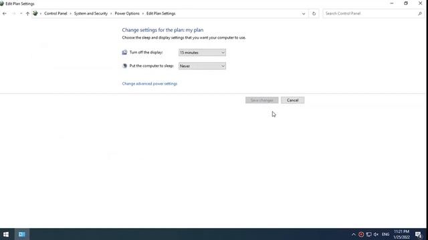Click the Forward navigation arrow
Image resolution: width=428 pixels, height=240 pixels.
point(13,13)
